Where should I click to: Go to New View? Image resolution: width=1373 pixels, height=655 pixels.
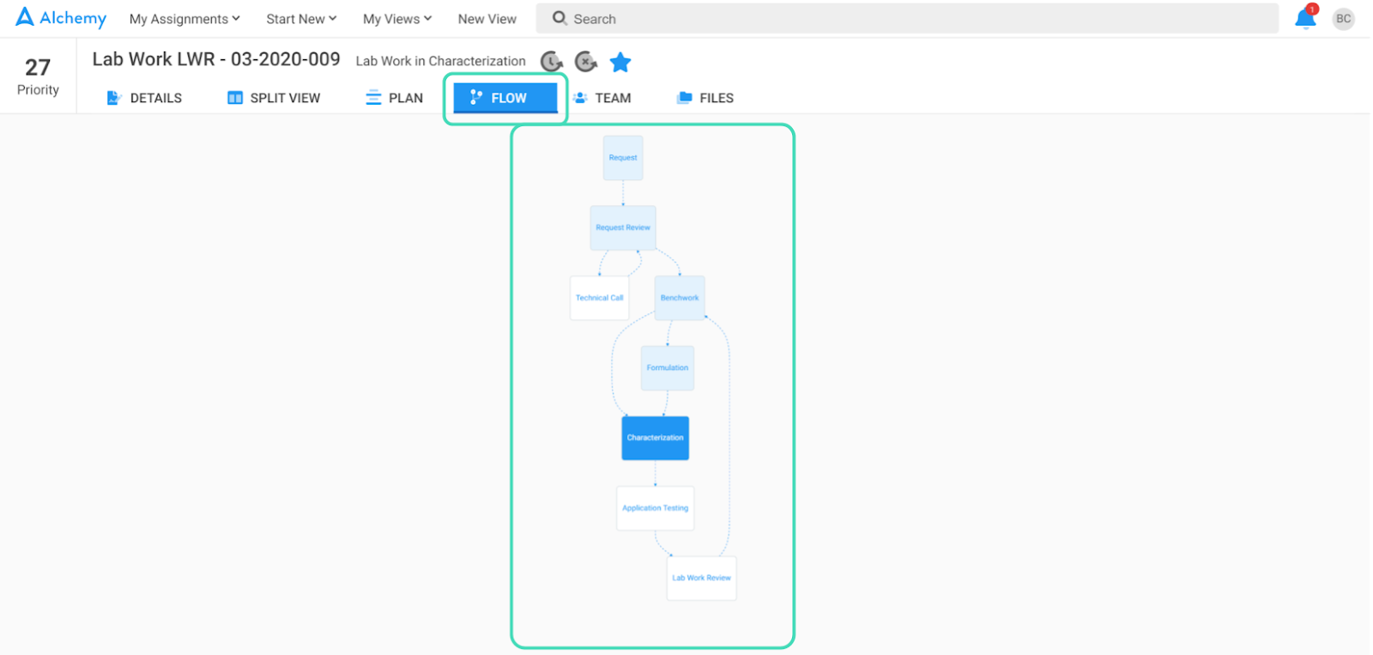(487, 19)
